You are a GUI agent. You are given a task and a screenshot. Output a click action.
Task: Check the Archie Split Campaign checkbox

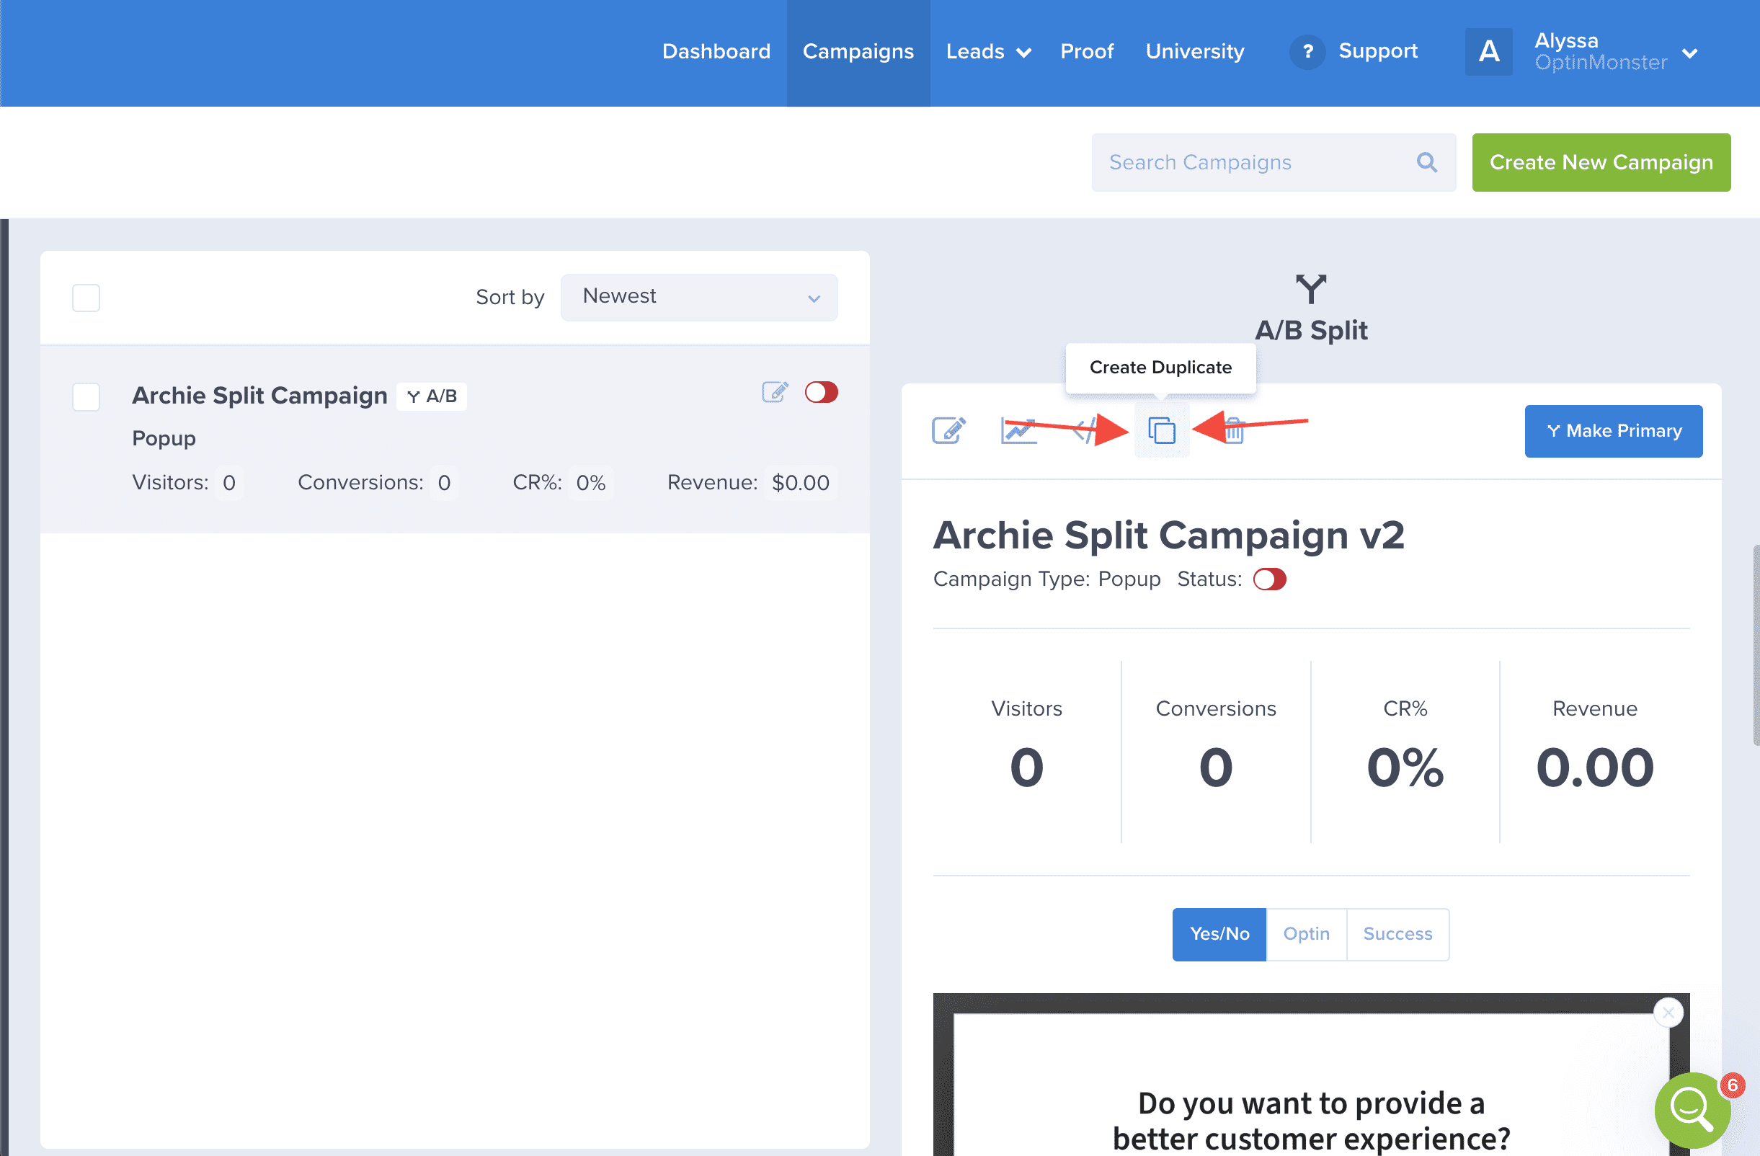[86, 396]
